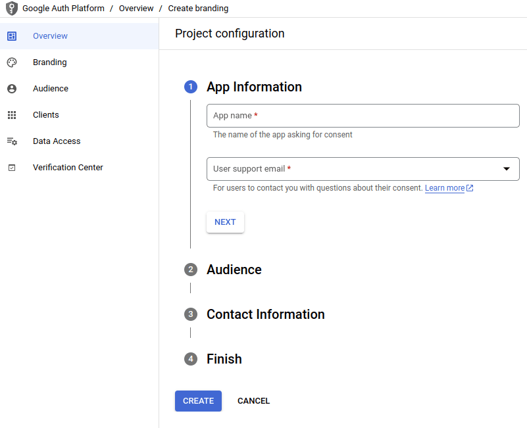
Task: Click the Clients grid icon
Action: 12,115
